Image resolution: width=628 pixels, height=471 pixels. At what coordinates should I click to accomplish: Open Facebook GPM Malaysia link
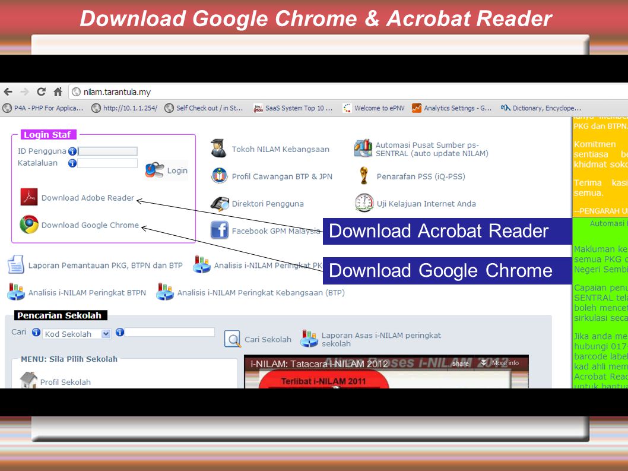(x=276, y=231)
